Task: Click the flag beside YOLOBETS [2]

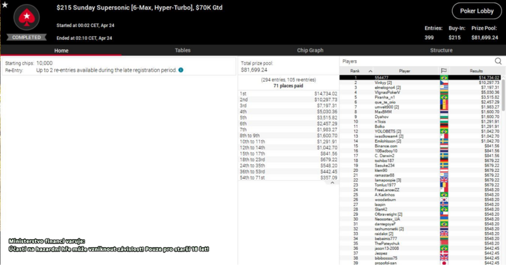Action: 444,132
